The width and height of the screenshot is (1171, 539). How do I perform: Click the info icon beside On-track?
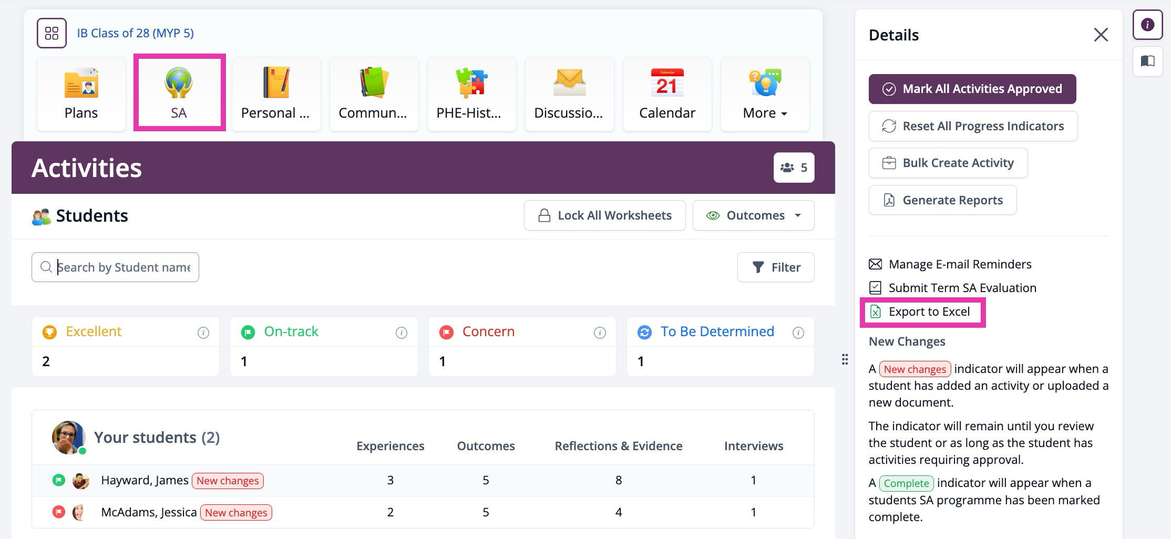(x=402, y=333)
